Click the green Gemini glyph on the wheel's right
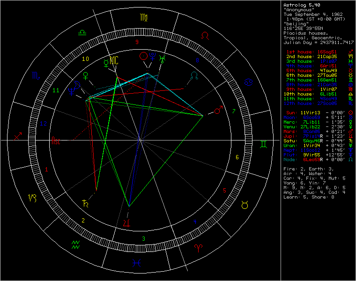356x281 pixels. point(263,144)
